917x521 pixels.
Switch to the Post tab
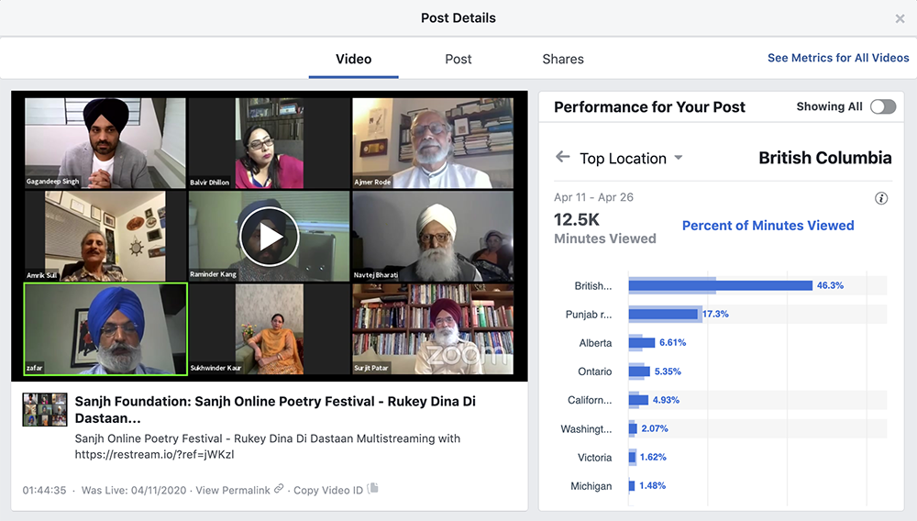(458, 59)
